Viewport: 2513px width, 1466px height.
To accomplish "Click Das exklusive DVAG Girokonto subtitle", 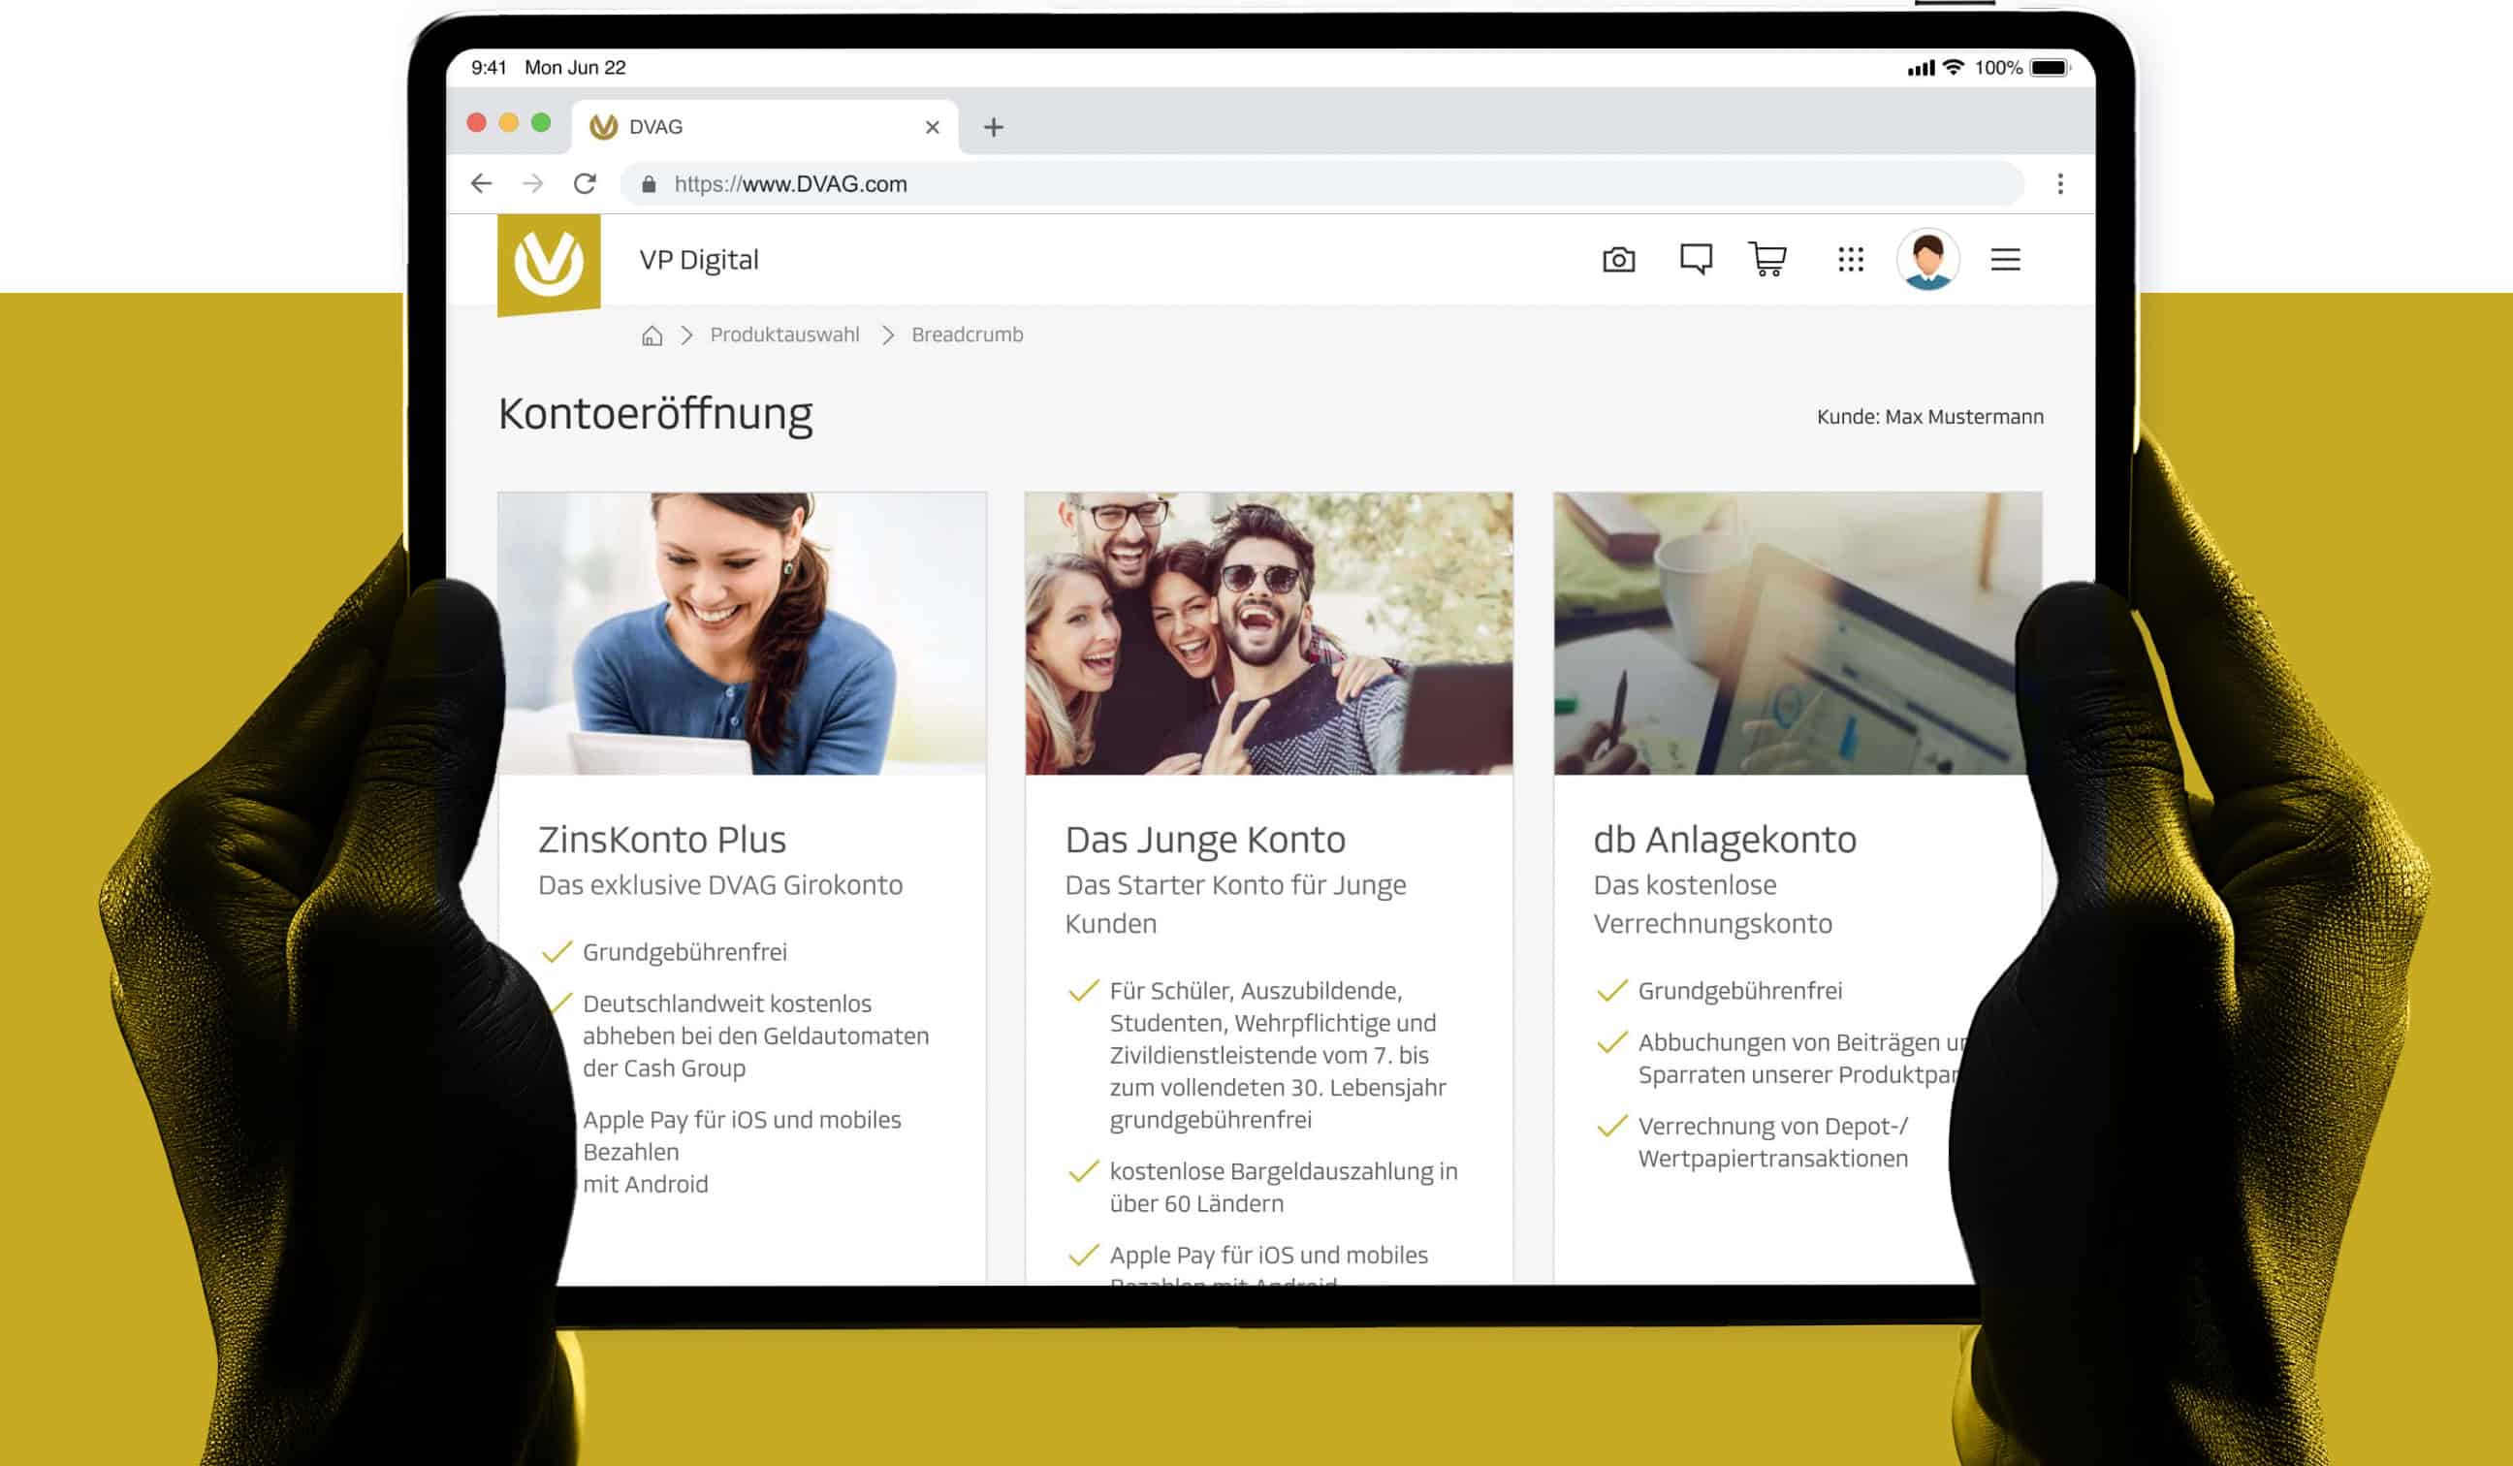I will [x=721, y=885].
